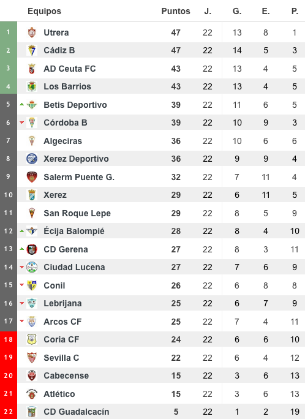Viewport: 305px width, 419px height.
Task: Open the CD Guadalcacín team link
Action: tap(77, 412)
